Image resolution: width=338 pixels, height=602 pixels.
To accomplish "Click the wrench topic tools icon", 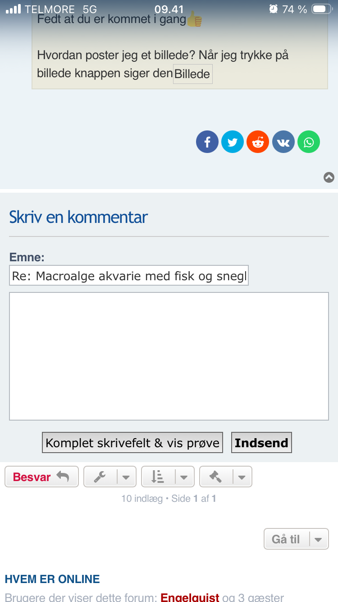I will pos(100,477).
